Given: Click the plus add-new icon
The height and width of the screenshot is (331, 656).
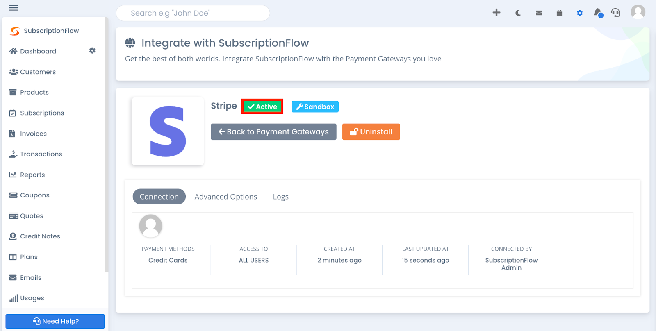Looking at the screenshot, I should click(x=497, y=13).
